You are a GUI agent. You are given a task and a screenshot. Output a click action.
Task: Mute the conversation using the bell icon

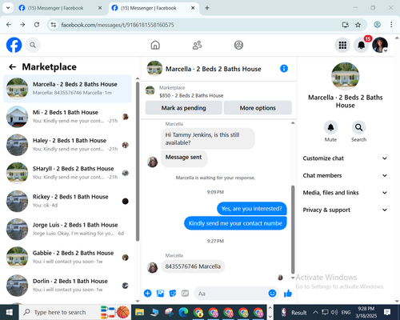click(330, 127)
